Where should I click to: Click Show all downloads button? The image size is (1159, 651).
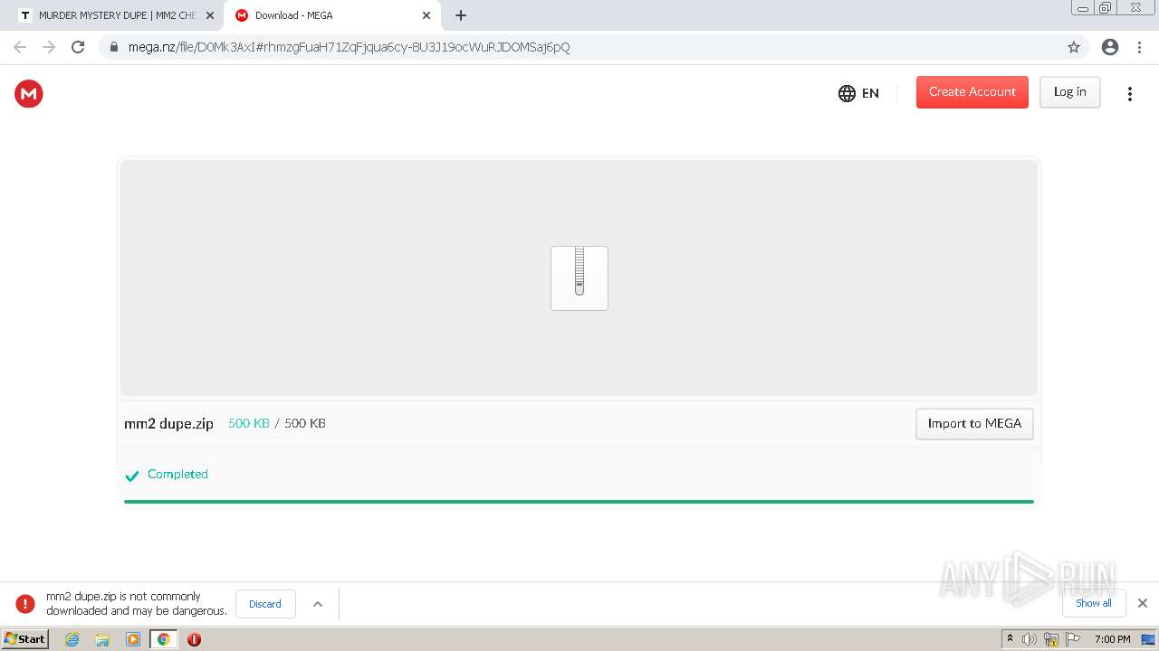1093,603
